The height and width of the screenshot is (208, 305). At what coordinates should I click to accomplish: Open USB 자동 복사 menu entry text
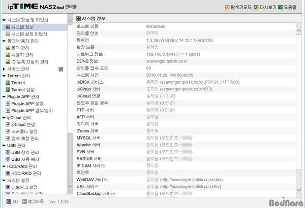pyautogui.click(x=25, y=159)
